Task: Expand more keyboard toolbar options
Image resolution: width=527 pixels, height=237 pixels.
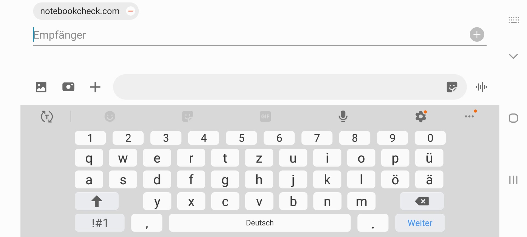Action: (469, 117)
